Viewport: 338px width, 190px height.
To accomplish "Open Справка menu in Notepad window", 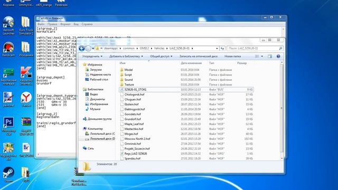I will (87, 24).
